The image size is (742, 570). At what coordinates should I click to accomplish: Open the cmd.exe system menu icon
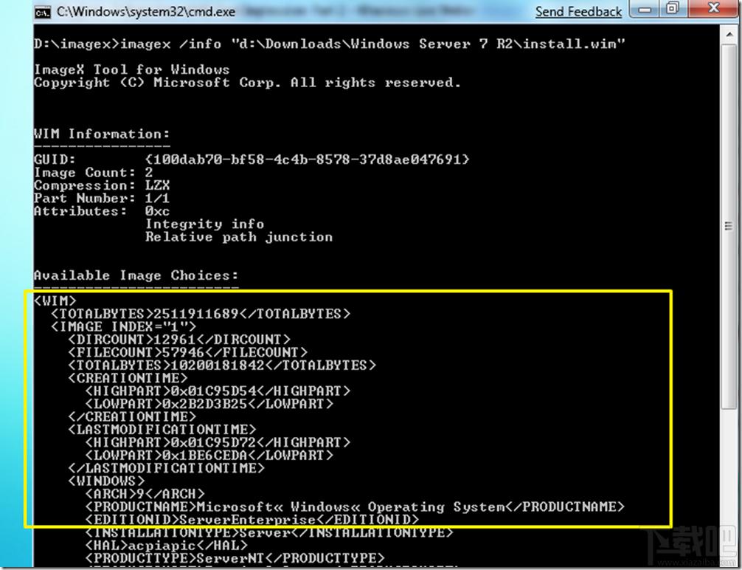(43, 11)
